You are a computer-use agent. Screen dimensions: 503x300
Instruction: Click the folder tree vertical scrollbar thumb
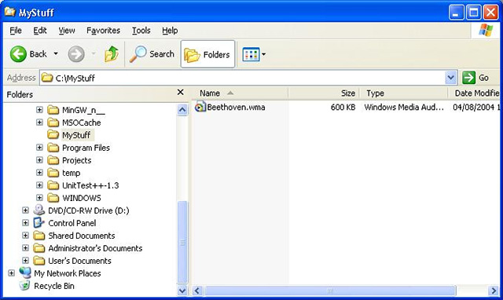(182, 242)
